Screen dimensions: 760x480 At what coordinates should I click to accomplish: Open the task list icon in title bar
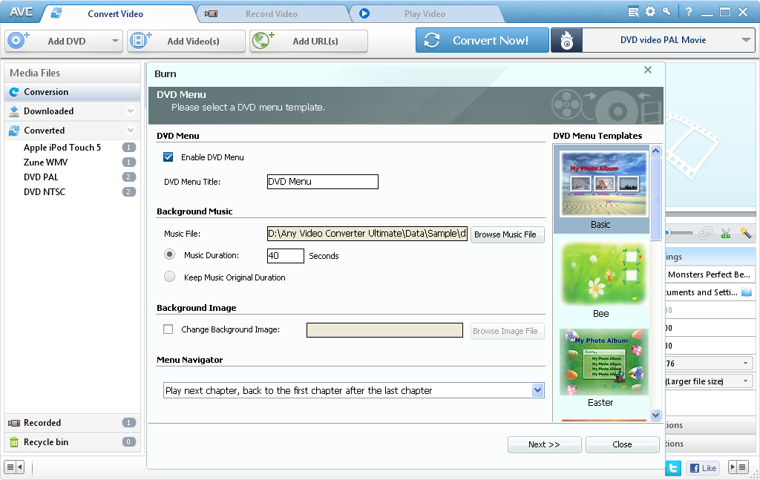pyautogui.click(x=634, y=12)
